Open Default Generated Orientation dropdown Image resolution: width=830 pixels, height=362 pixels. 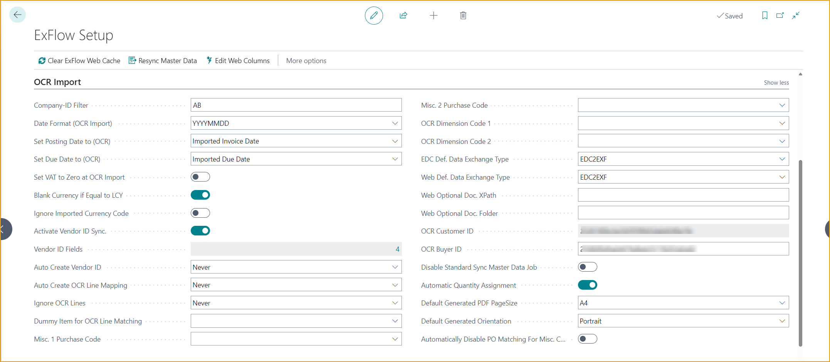[x=782, y=321]
